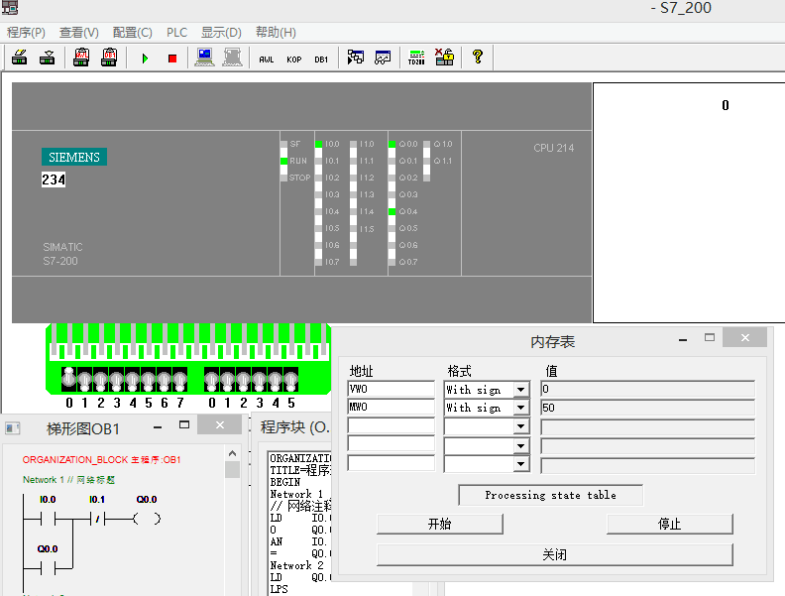Image resolution: width=785 pixels, height=596 pixels.
Task: Click the Network 1 title in ladder diagram
Action: click(68, 480)
